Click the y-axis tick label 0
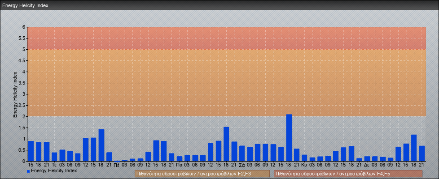Screen dimensions: 439x179 coord(24,161)
